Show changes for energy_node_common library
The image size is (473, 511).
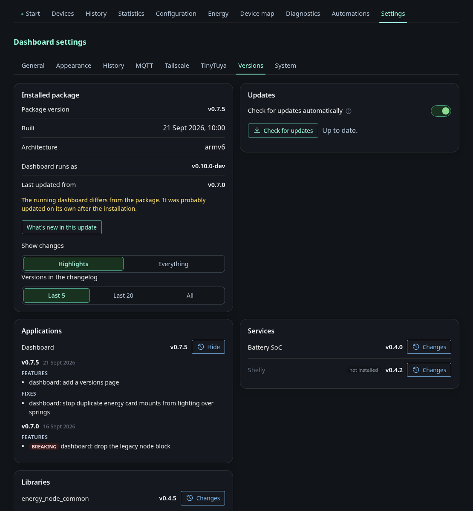click(x=203, y=498)
